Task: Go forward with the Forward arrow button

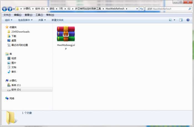Action: coord(10,9)
